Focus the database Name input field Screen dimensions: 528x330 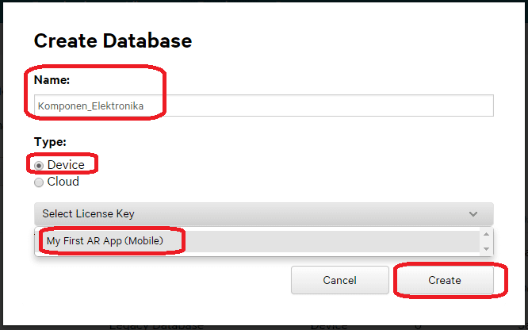[x=317, y=106]
